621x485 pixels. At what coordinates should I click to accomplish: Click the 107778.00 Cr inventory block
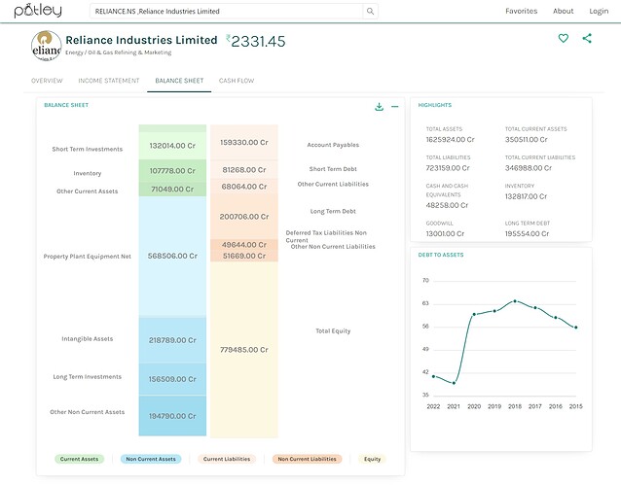172,171
